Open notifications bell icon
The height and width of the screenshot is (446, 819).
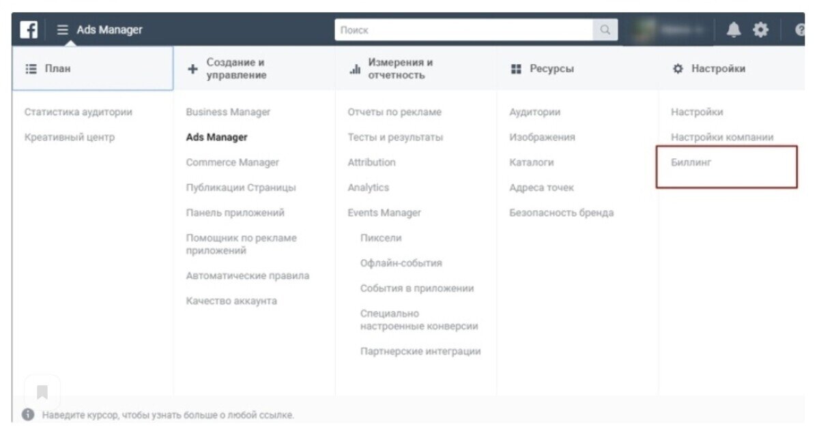[734, 30]
